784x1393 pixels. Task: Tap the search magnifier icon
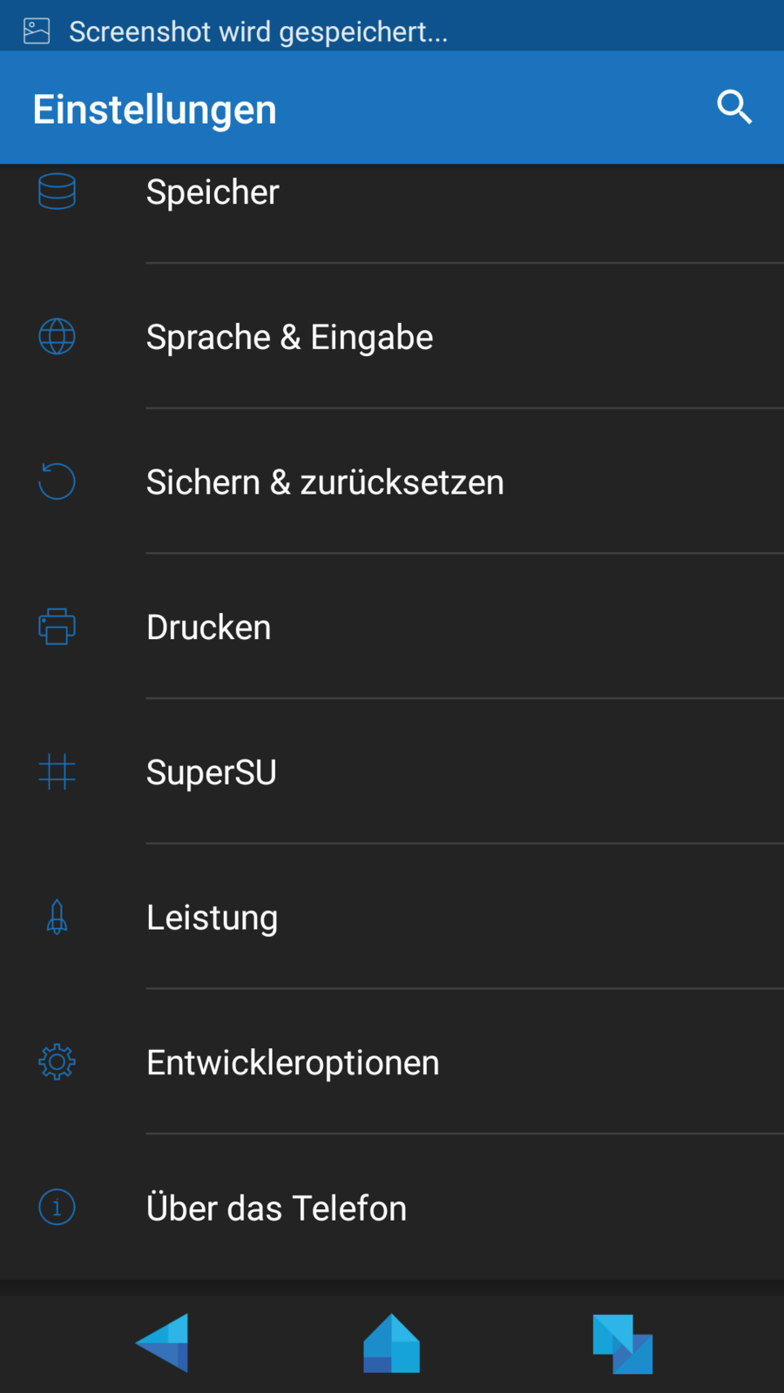734,108
